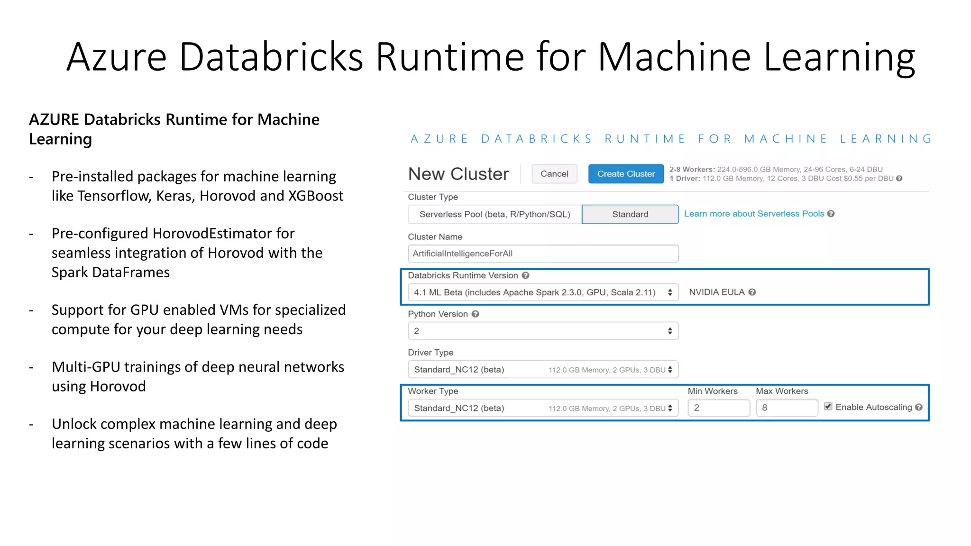Open the Python Version dropdown
Viewport: 971px width, 546px height.
543,331
